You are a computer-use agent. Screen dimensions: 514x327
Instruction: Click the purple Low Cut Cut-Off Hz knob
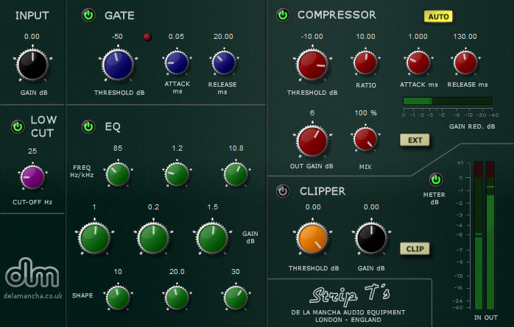pyautogui.click(x=32, y=177)
